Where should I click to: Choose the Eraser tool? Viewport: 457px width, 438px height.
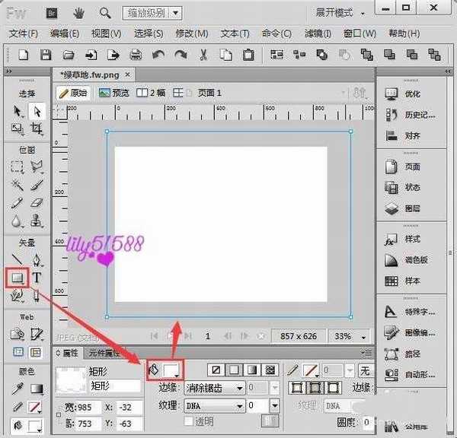(36, 203)
